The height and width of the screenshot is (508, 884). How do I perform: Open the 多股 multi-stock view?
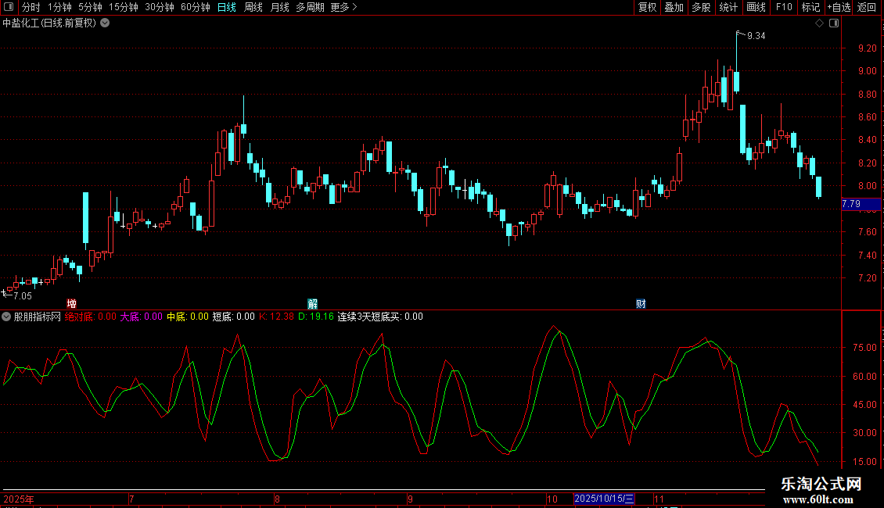coord(701,7)
